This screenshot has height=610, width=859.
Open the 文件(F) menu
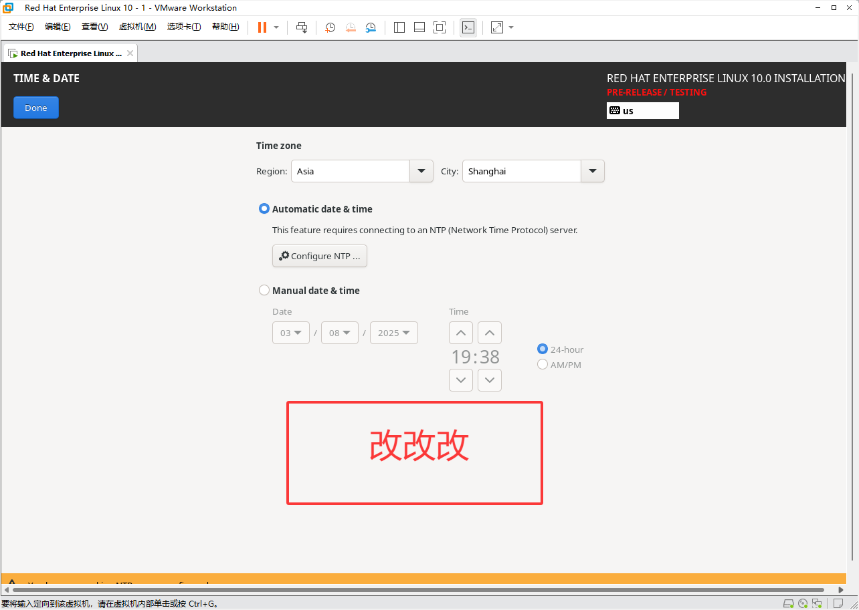pyautogui.click(x=21, y=27)
